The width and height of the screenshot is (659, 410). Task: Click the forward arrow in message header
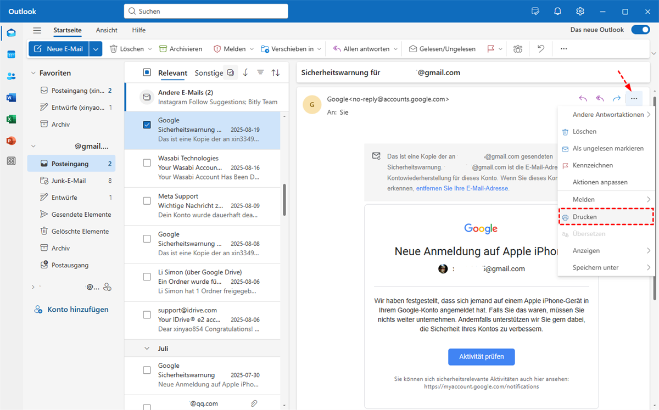[x=617, y=99]
